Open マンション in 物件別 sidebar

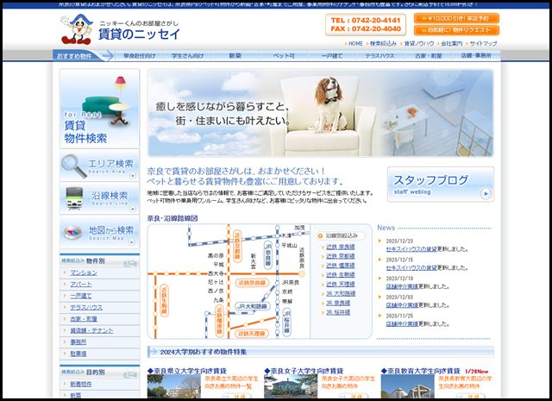click(x=84, y=273)
